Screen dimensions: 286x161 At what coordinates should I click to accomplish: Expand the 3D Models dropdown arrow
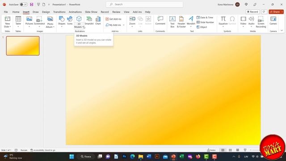pyautogui.click(x=83, y=27)
